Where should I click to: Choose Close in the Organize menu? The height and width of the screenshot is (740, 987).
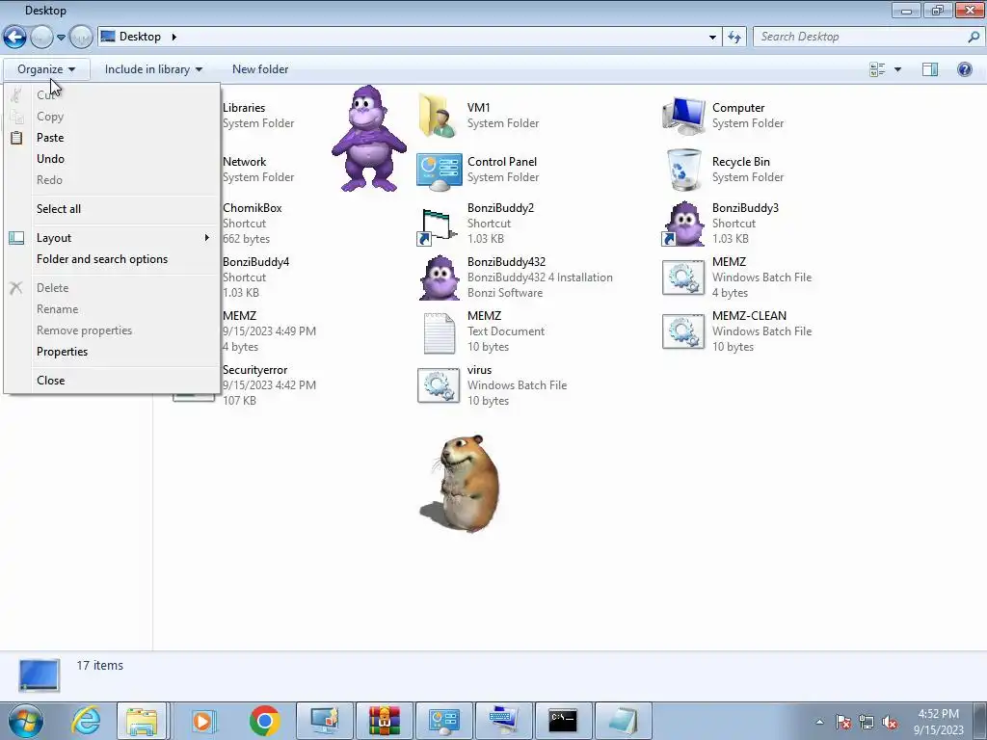pos(112,380)
